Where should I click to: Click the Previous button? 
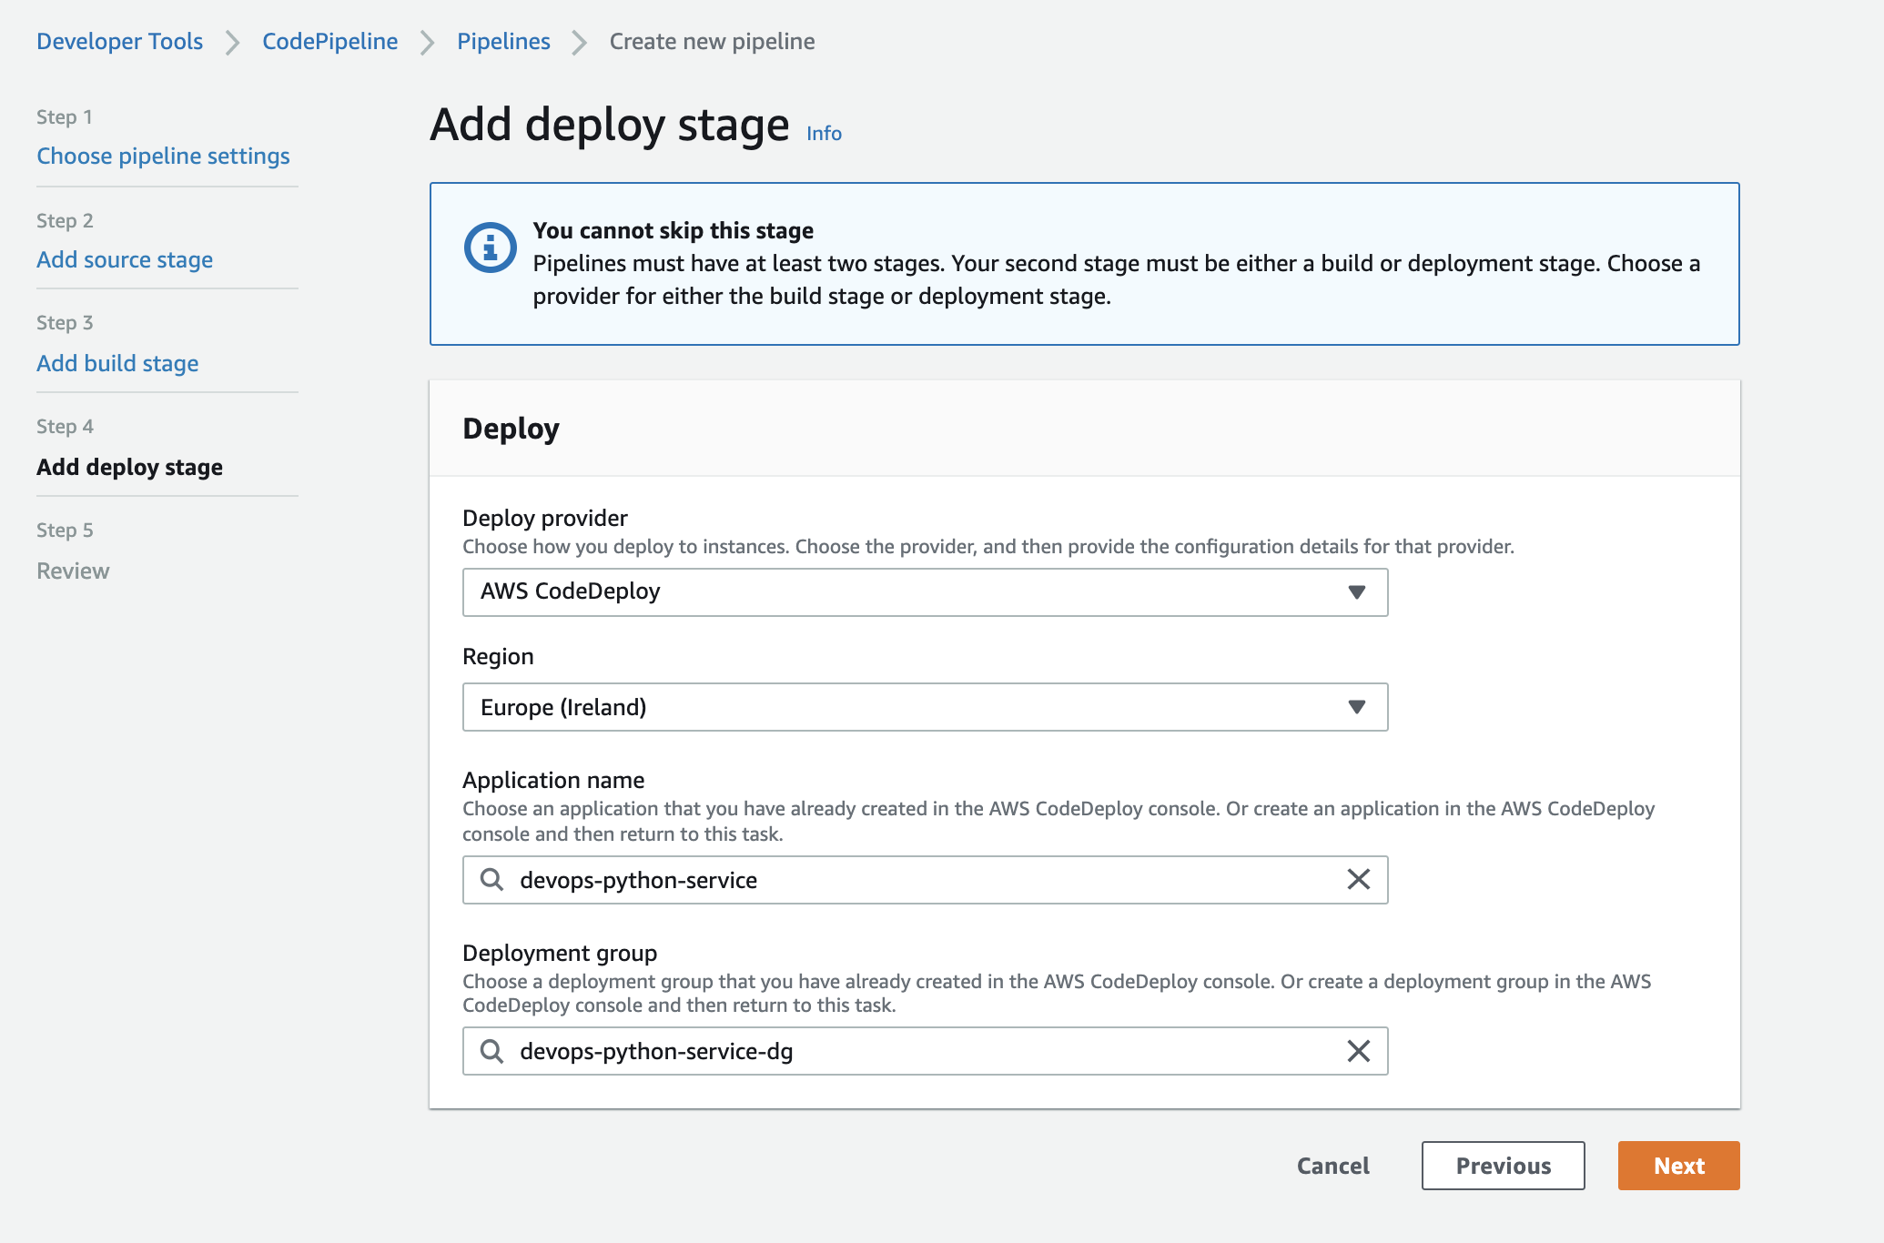1503,1166
